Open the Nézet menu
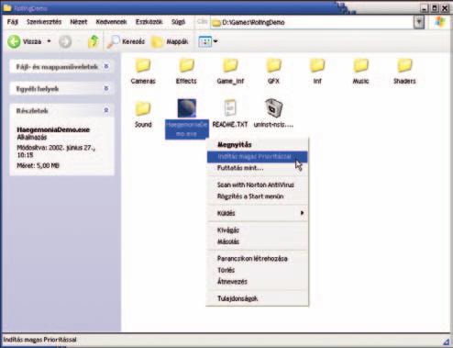The height and width of the screenshot is (348, 453). 79,22
